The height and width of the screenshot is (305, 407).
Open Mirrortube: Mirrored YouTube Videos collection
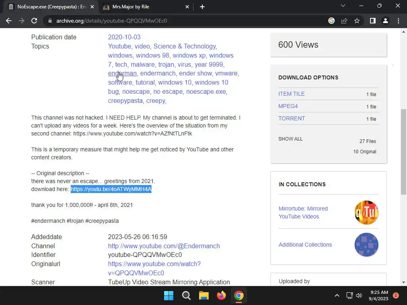pos(303,212)
